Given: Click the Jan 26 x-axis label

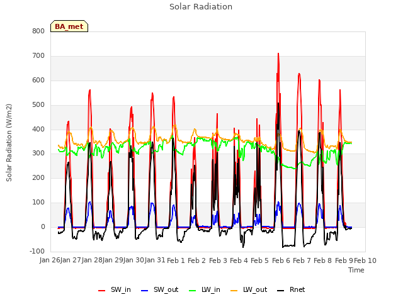Looking at the screenshot, I should coord(50,260).
